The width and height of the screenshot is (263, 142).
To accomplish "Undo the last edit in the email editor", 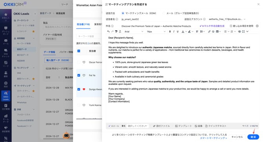I will [108, 31].
